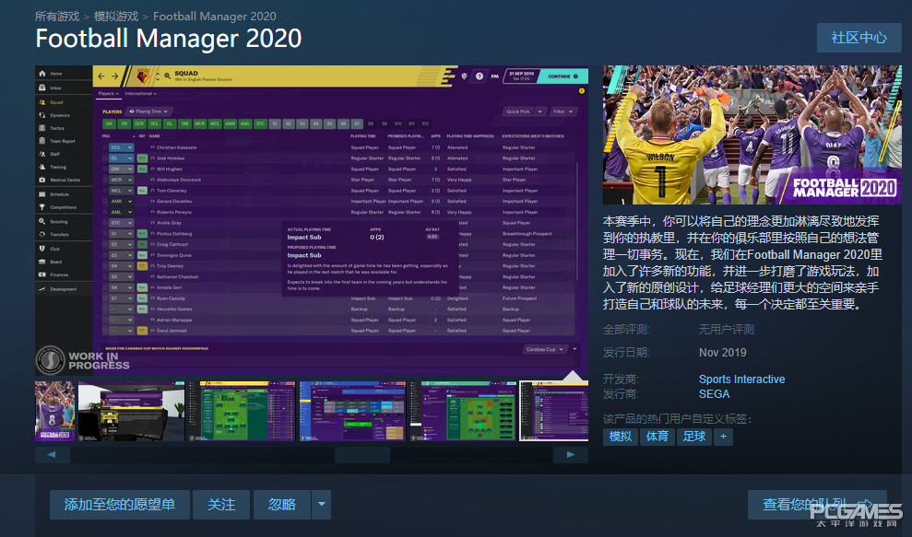Open the Staff sidebar icon
Screen dimensions: 912x537
[x=41, y=154]
